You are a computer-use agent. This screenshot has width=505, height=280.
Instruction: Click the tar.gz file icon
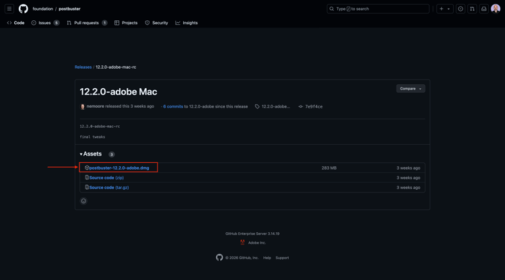click(x=87, y=187)
